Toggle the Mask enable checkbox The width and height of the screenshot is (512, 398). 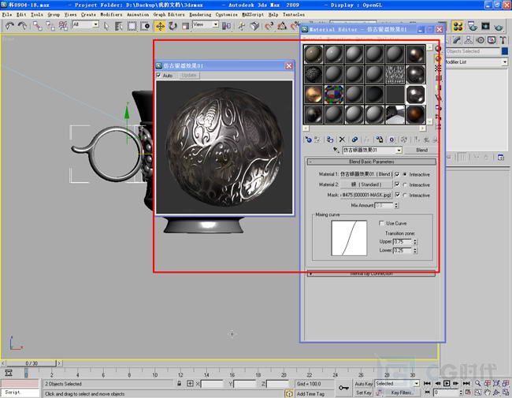point(397,195)
